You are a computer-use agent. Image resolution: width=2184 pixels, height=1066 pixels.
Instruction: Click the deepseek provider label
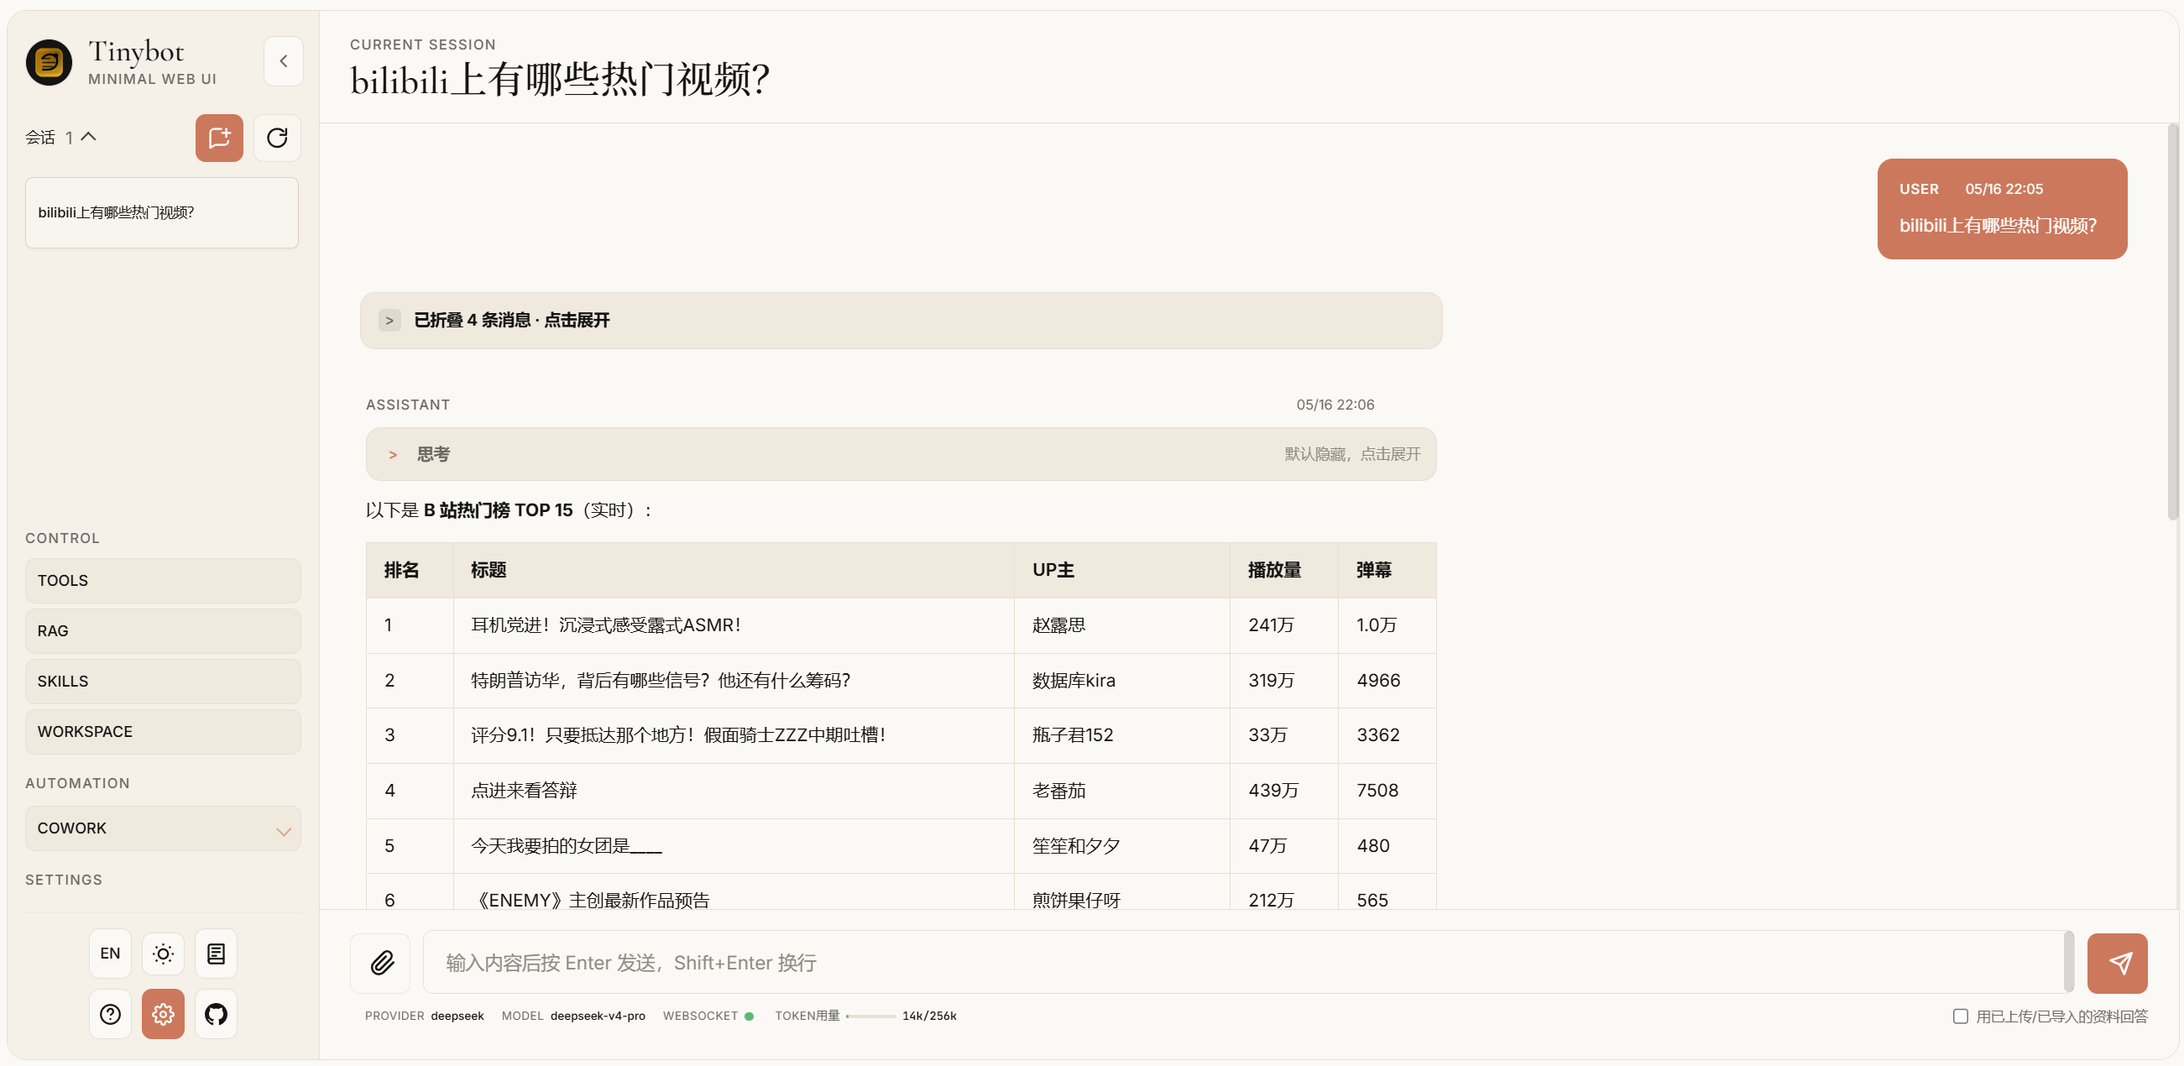pyautogui.click(x=457, y=1016)
